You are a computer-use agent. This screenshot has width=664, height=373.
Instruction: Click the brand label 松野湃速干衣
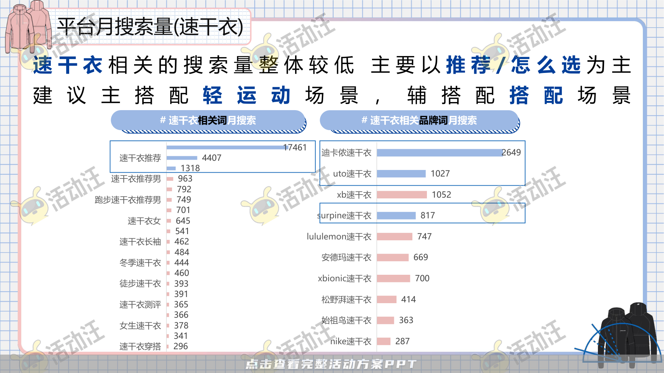(346, 300)
